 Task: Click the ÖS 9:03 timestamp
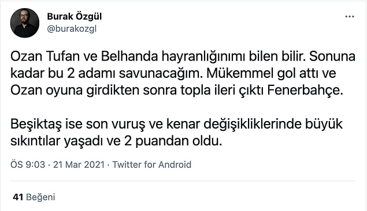[x=28, y=164]
